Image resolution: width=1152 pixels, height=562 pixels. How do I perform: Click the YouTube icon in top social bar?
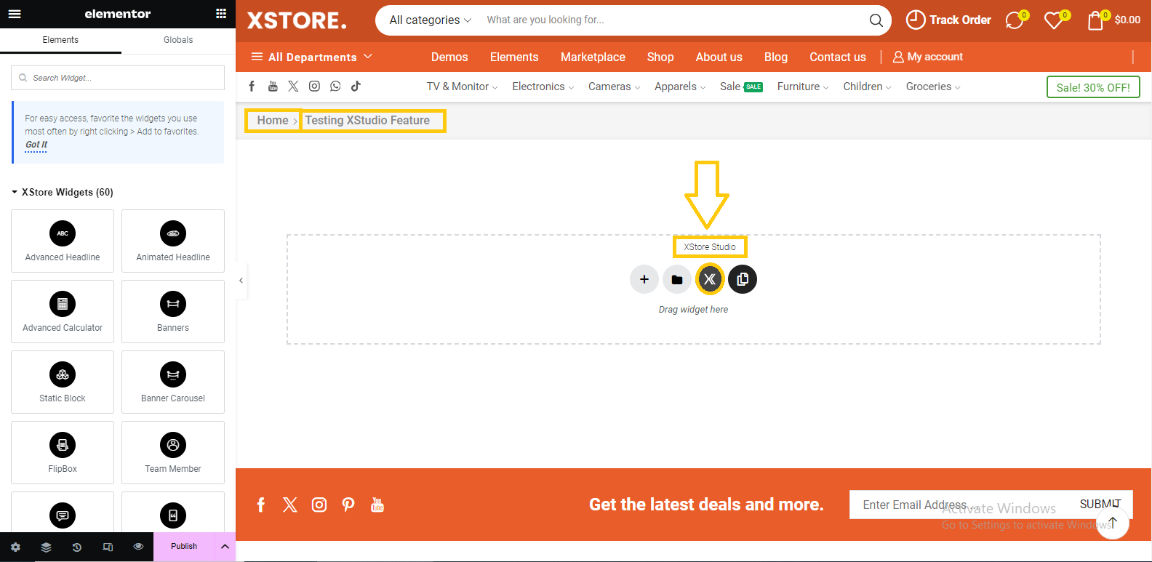click(273, 86)
